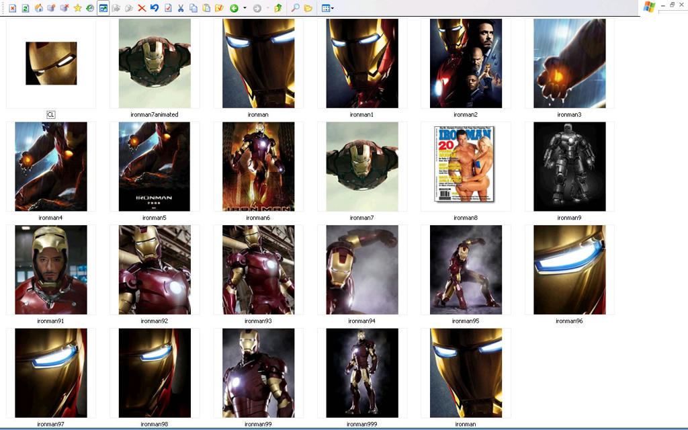
Task: Click the scissors Cut icon
Action: [x=180, y=8]
